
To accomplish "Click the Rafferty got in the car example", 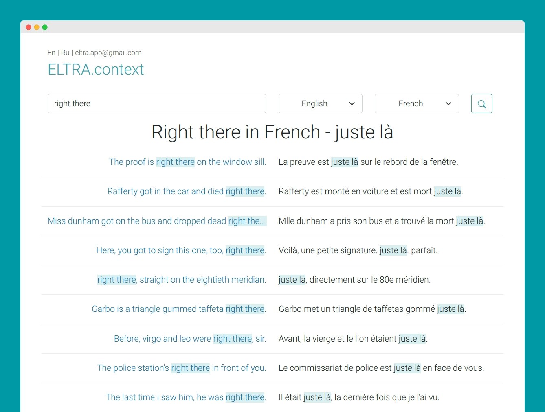I will pos(187,191).
